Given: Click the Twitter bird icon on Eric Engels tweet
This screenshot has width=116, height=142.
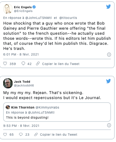Looking at the screenshot, I should point(108,7).
